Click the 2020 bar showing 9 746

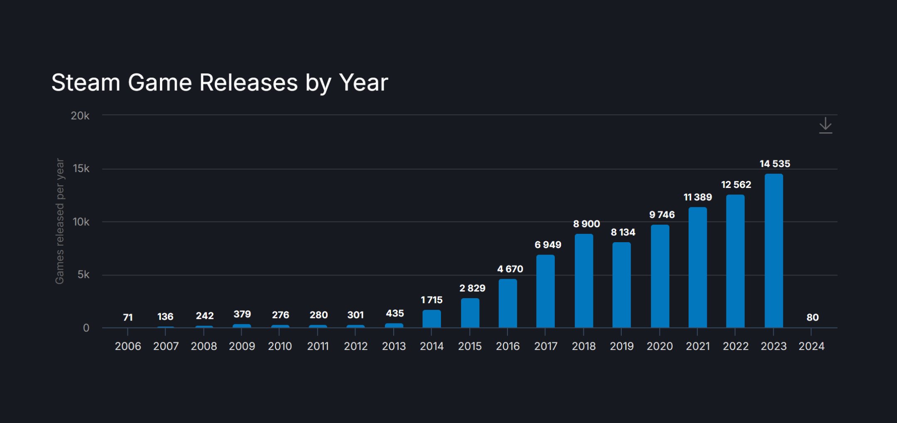[659, 276]
